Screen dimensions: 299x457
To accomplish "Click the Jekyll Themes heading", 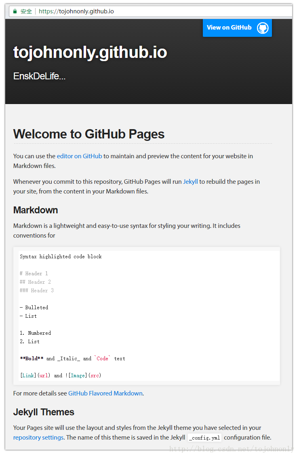I will point(44,412).
